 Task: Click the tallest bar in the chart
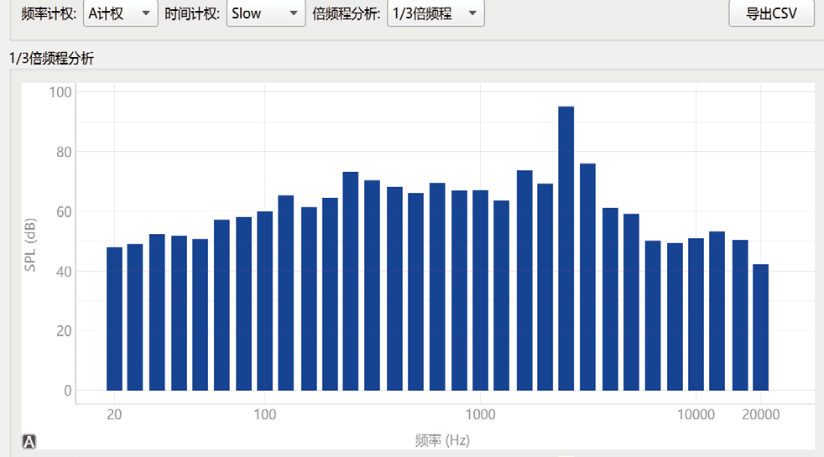coord(566,248)
